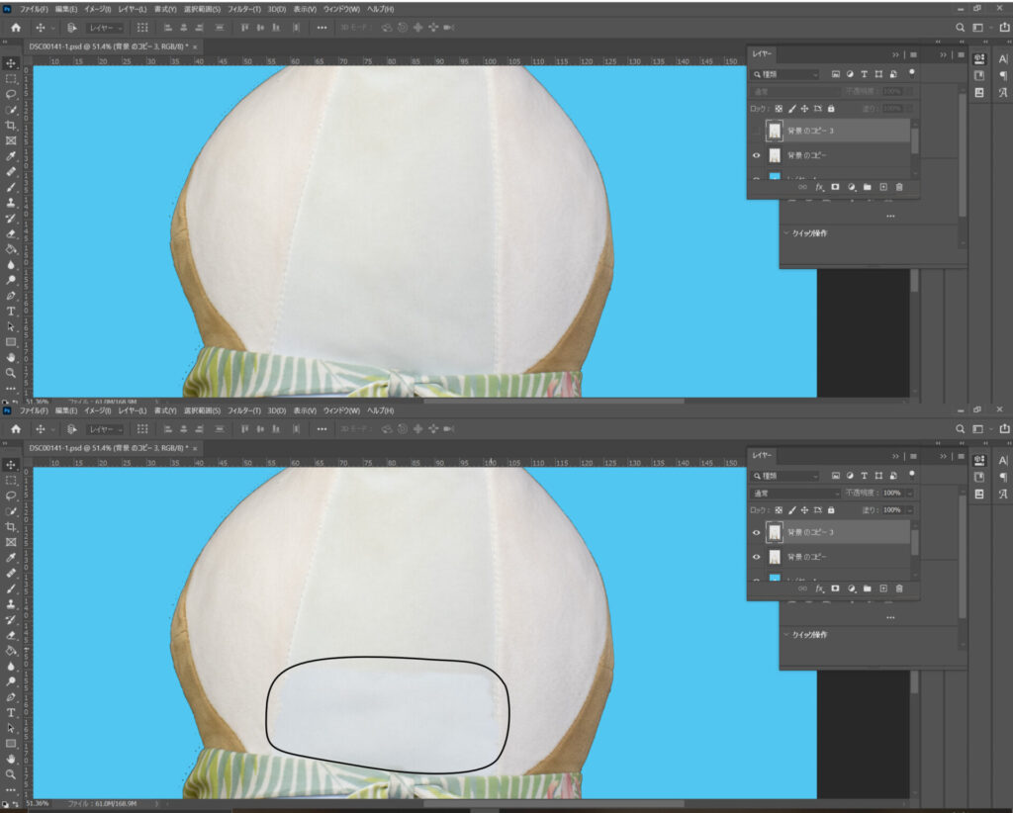Open フィルター(T) menu in upper window

tap(244, 9)
